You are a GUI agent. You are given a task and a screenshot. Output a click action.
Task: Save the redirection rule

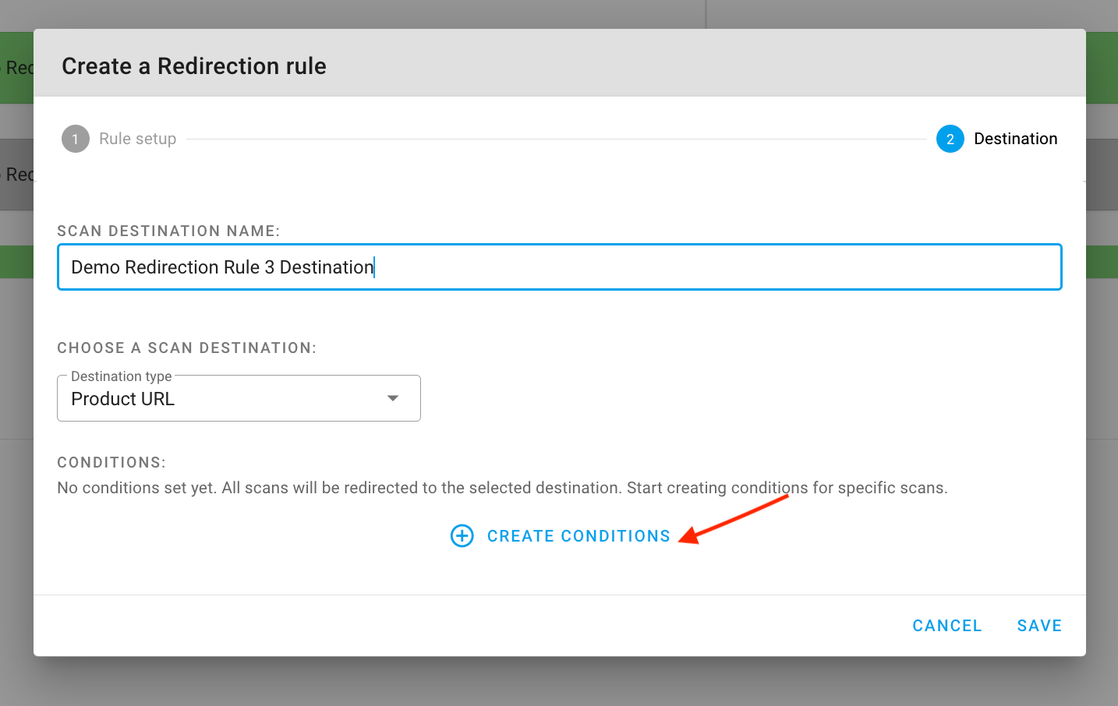(1039, 626)
